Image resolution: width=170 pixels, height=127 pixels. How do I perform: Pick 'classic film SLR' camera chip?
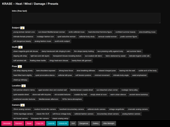pyautogui.click(x=42, y=114)
